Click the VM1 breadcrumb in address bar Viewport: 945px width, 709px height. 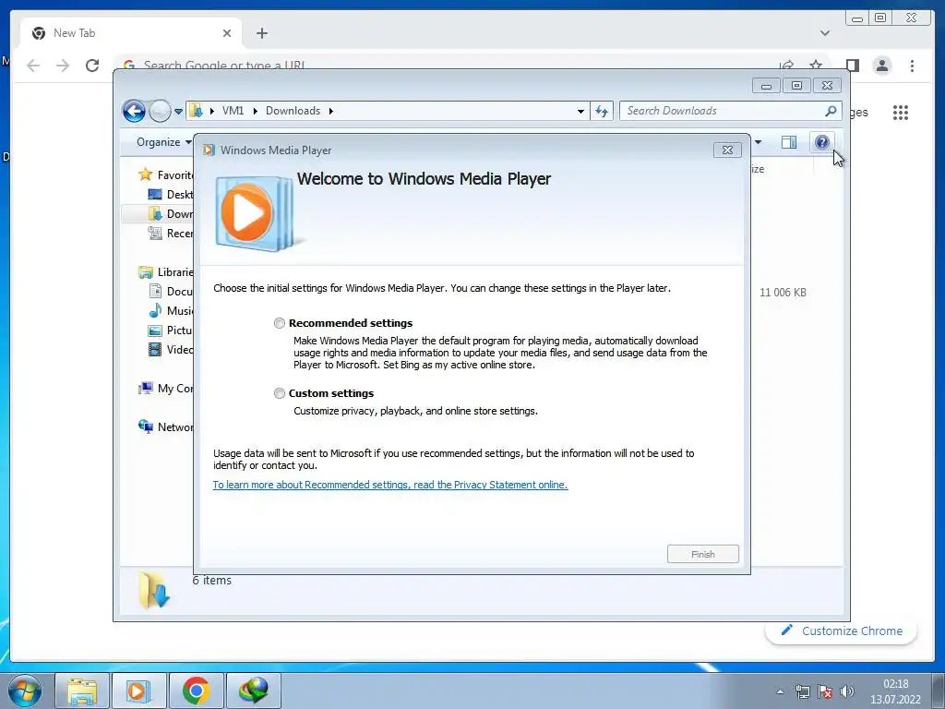(233, 111)
